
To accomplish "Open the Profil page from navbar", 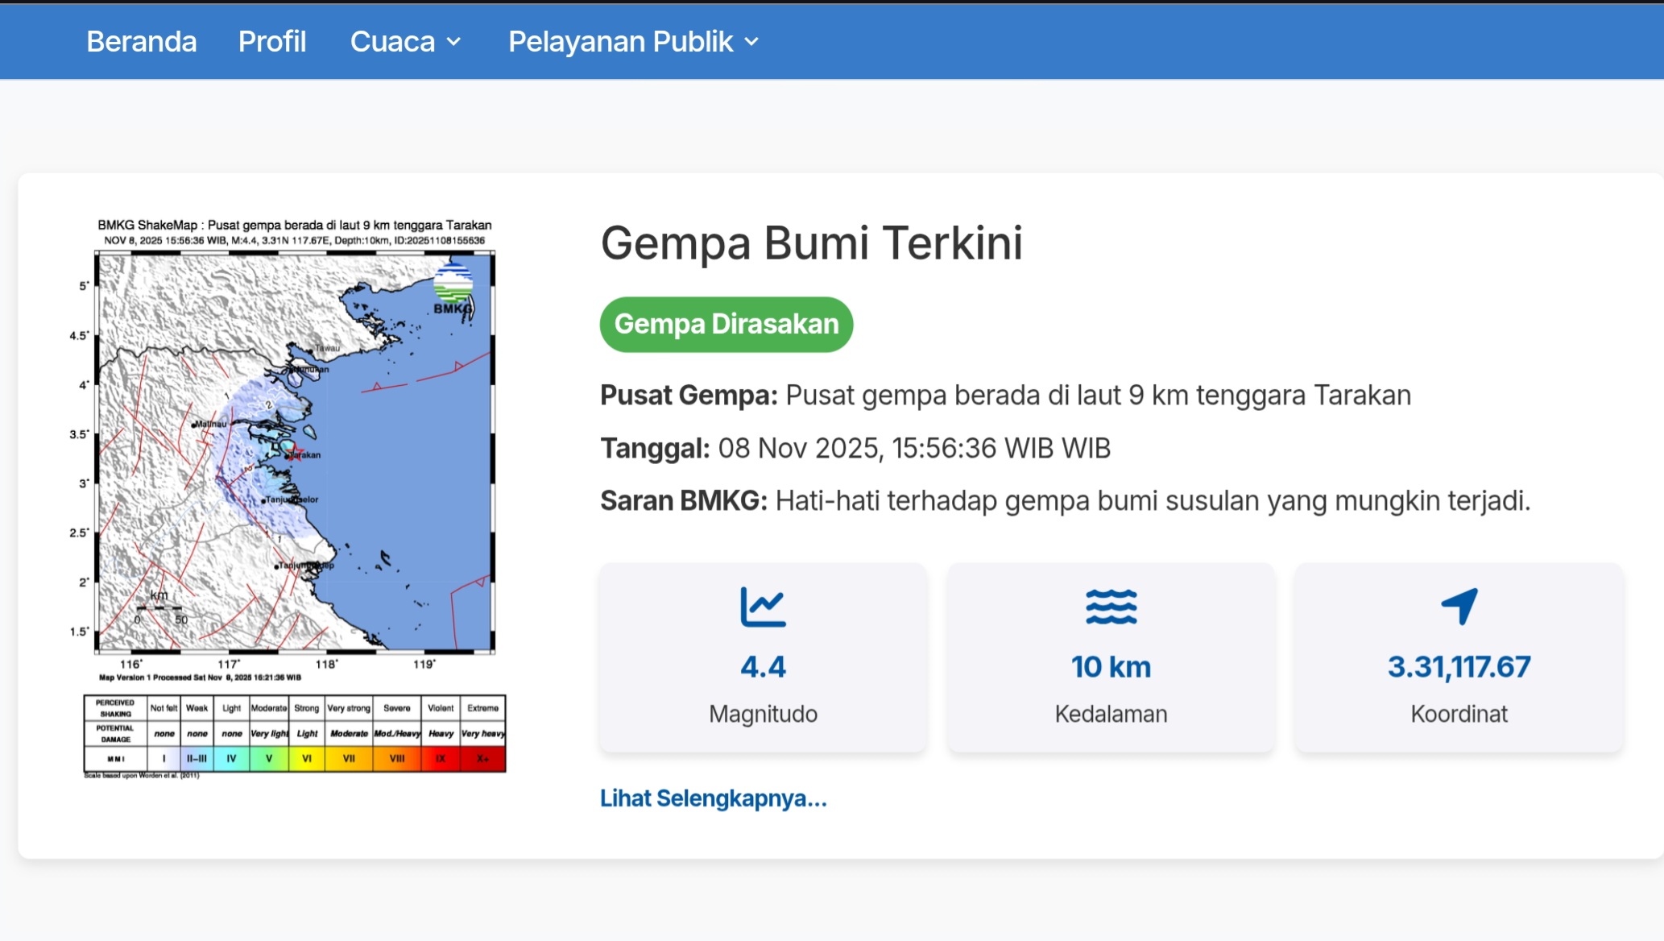I will click(271, 40).
